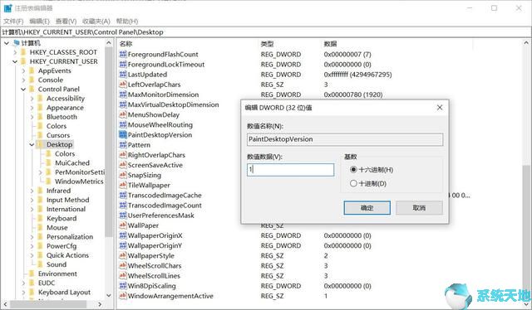Click the ScreenSaveActive string icon

123,165
